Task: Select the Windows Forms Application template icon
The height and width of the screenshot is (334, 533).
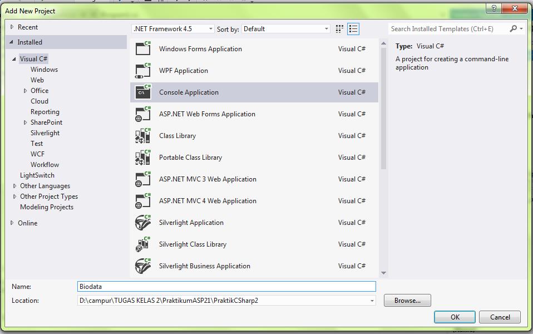Action: 143,48
